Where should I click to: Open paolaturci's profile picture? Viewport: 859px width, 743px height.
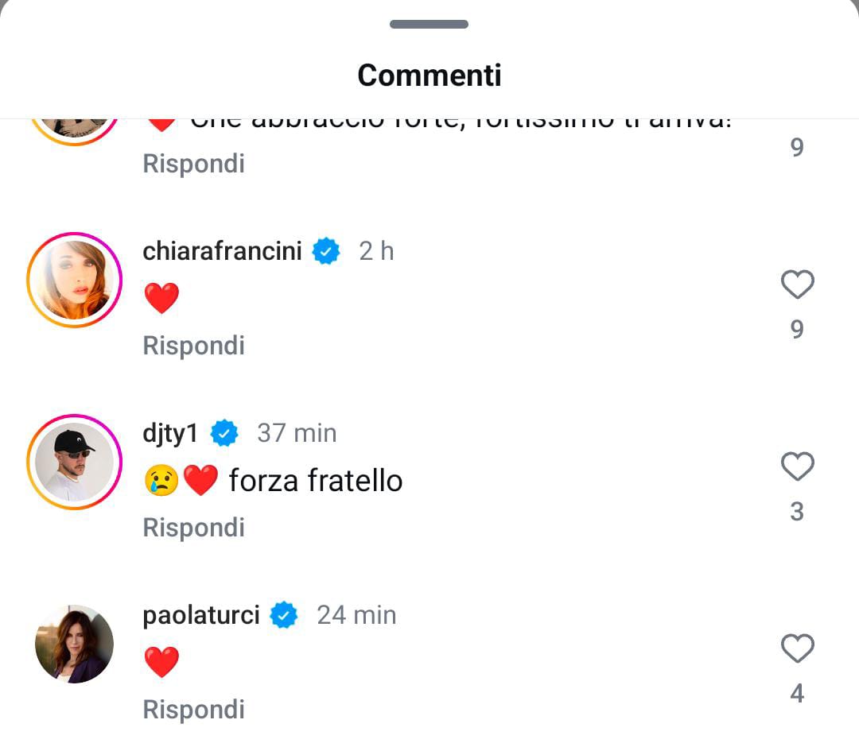pos(74,644)
